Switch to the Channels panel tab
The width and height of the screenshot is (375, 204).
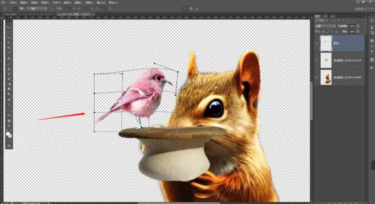[325, 16]
